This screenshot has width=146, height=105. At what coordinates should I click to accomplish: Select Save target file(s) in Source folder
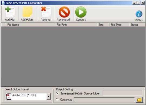coord(57,93)
